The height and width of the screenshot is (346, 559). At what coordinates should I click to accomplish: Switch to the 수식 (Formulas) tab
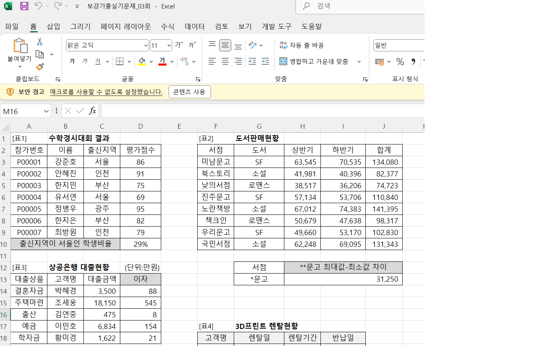tap(167, 27)
